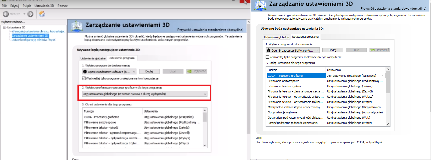Open the Pomoc menu

(63, 6)
